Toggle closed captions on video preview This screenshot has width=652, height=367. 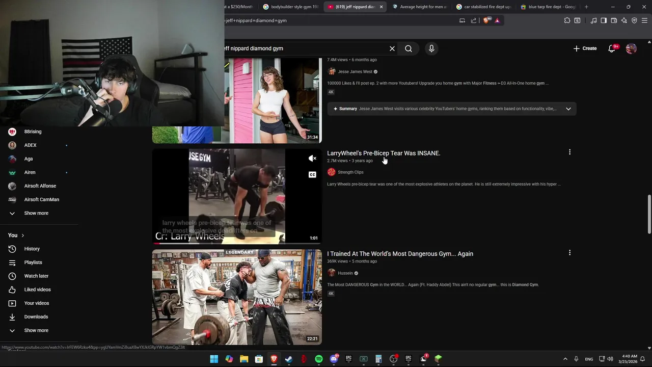pos(313,174)
